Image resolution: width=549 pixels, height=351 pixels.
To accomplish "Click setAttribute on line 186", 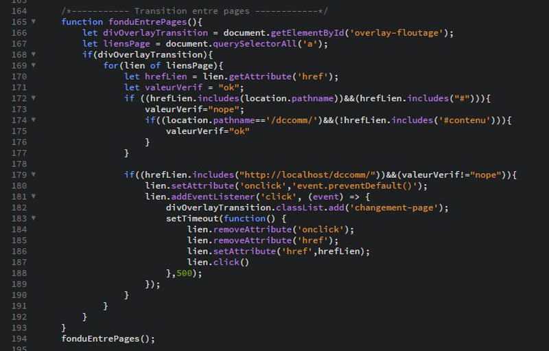I will point(244,251).
